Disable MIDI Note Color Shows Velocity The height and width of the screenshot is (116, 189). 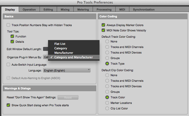point(103,30)
